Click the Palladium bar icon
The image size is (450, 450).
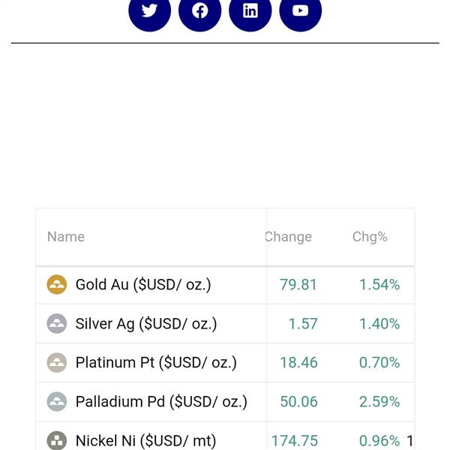click(57, 402)
